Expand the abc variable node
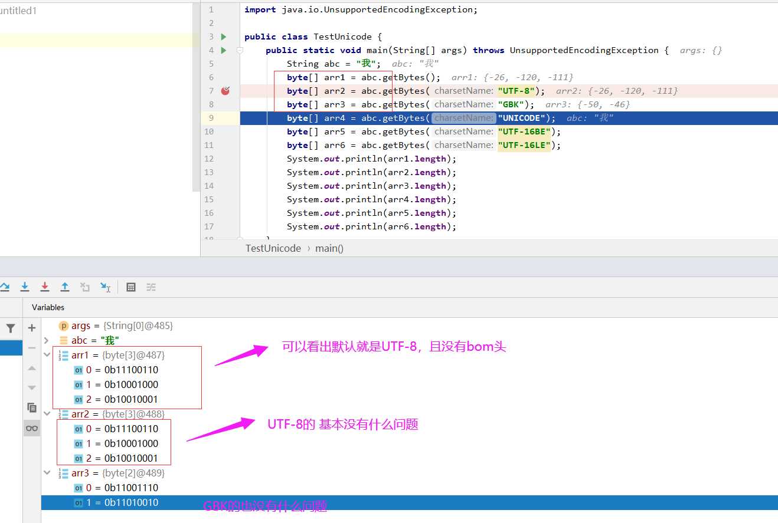This screenshot has width=778, height=523. pyautogui.click(x=47, y=340)
